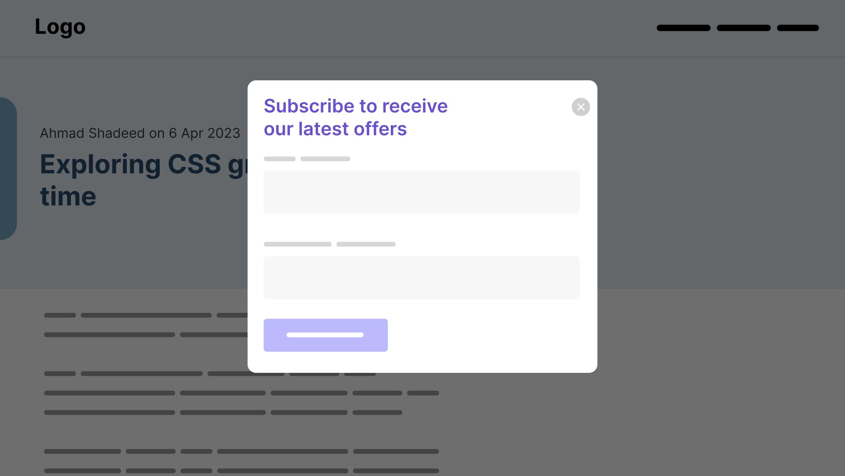The image size is (845, 476).
Task: Click the author line 'Ahmad Shadeed on 6 Apr 2023'
Action: [x=140, y=133]
